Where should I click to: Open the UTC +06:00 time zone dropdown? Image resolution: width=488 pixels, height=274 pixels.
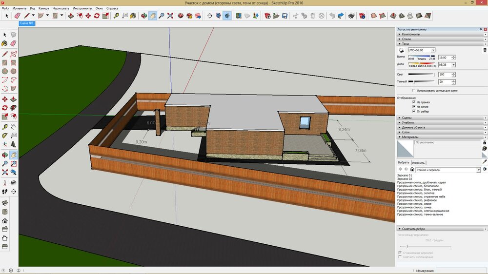434,50
